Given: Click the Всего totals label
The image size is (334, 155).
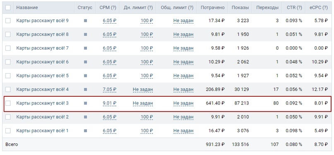Looking at the screenshot, I should [12, 144].
